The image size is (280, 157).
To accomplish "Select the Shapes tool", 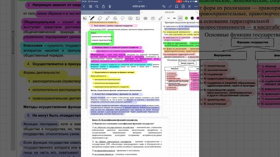I will coord(115,18).
